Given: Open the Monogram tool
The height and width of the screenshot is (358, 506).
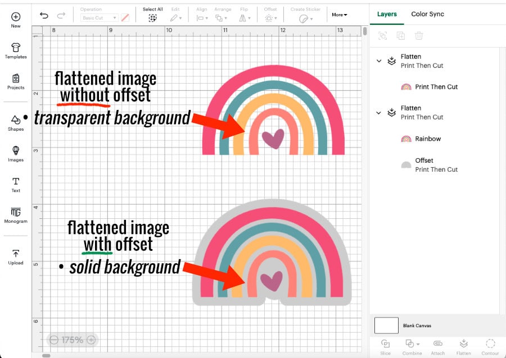Looking at the screenshot, I should point(16,215).
